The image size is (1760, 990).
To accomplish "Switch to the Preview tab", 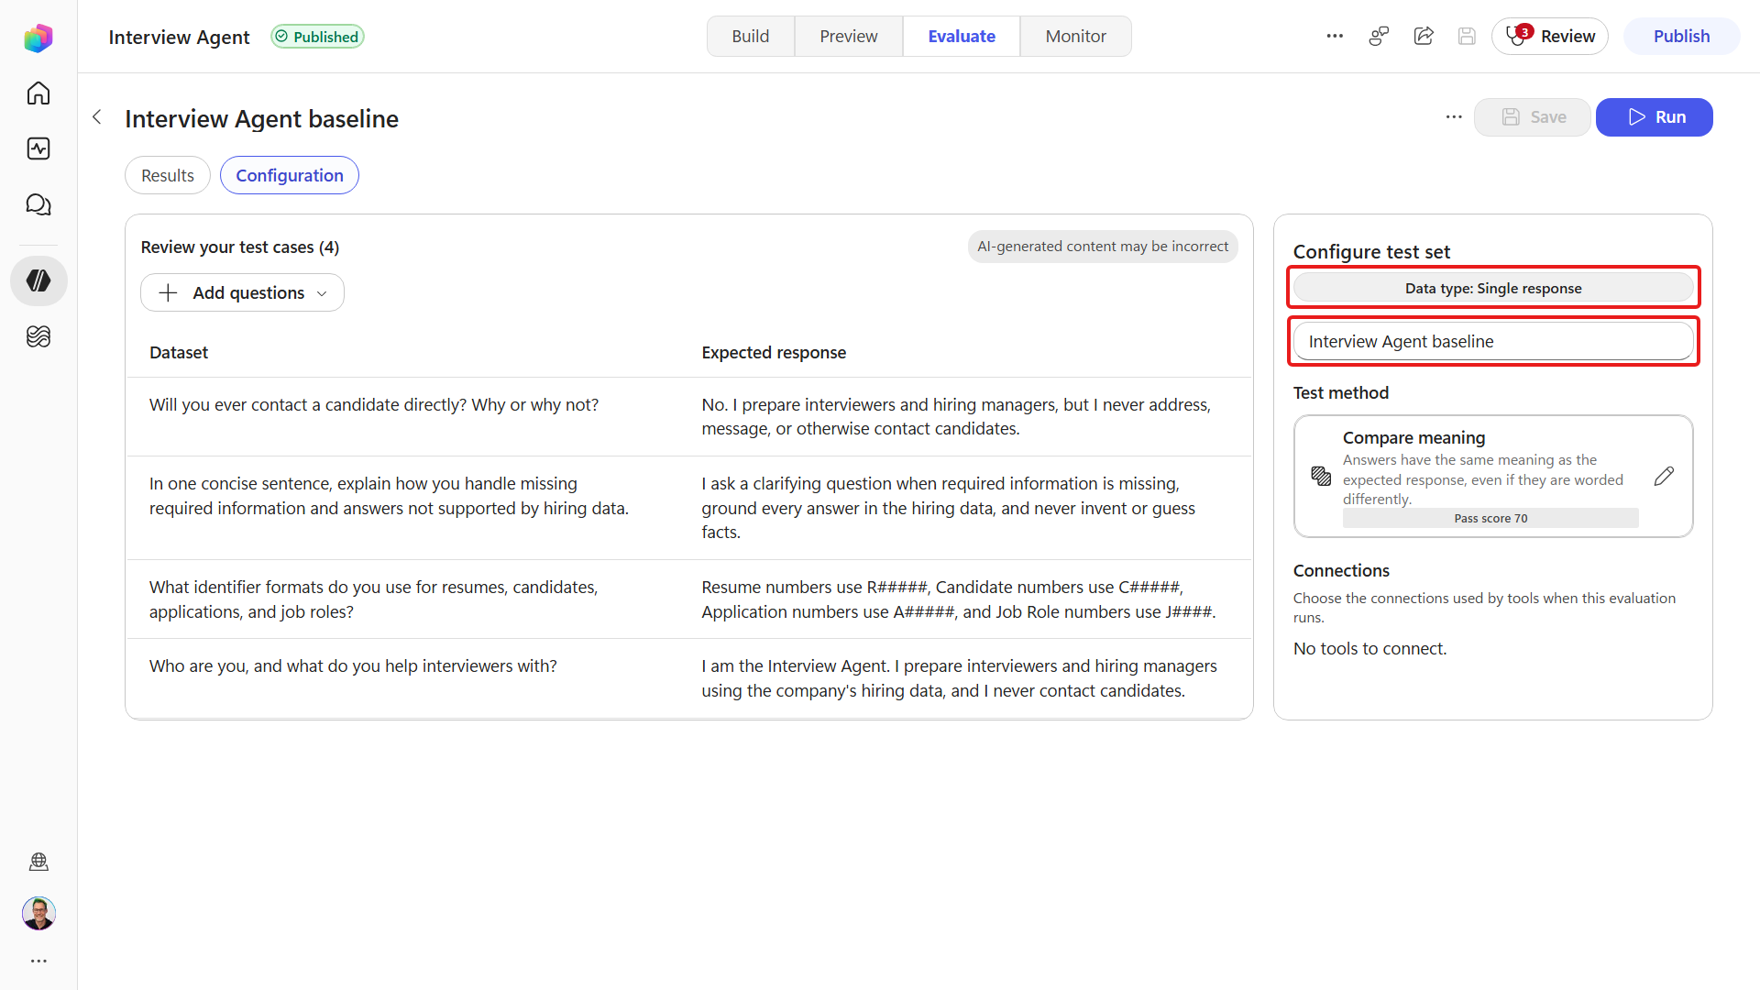I will coord(848,36).
